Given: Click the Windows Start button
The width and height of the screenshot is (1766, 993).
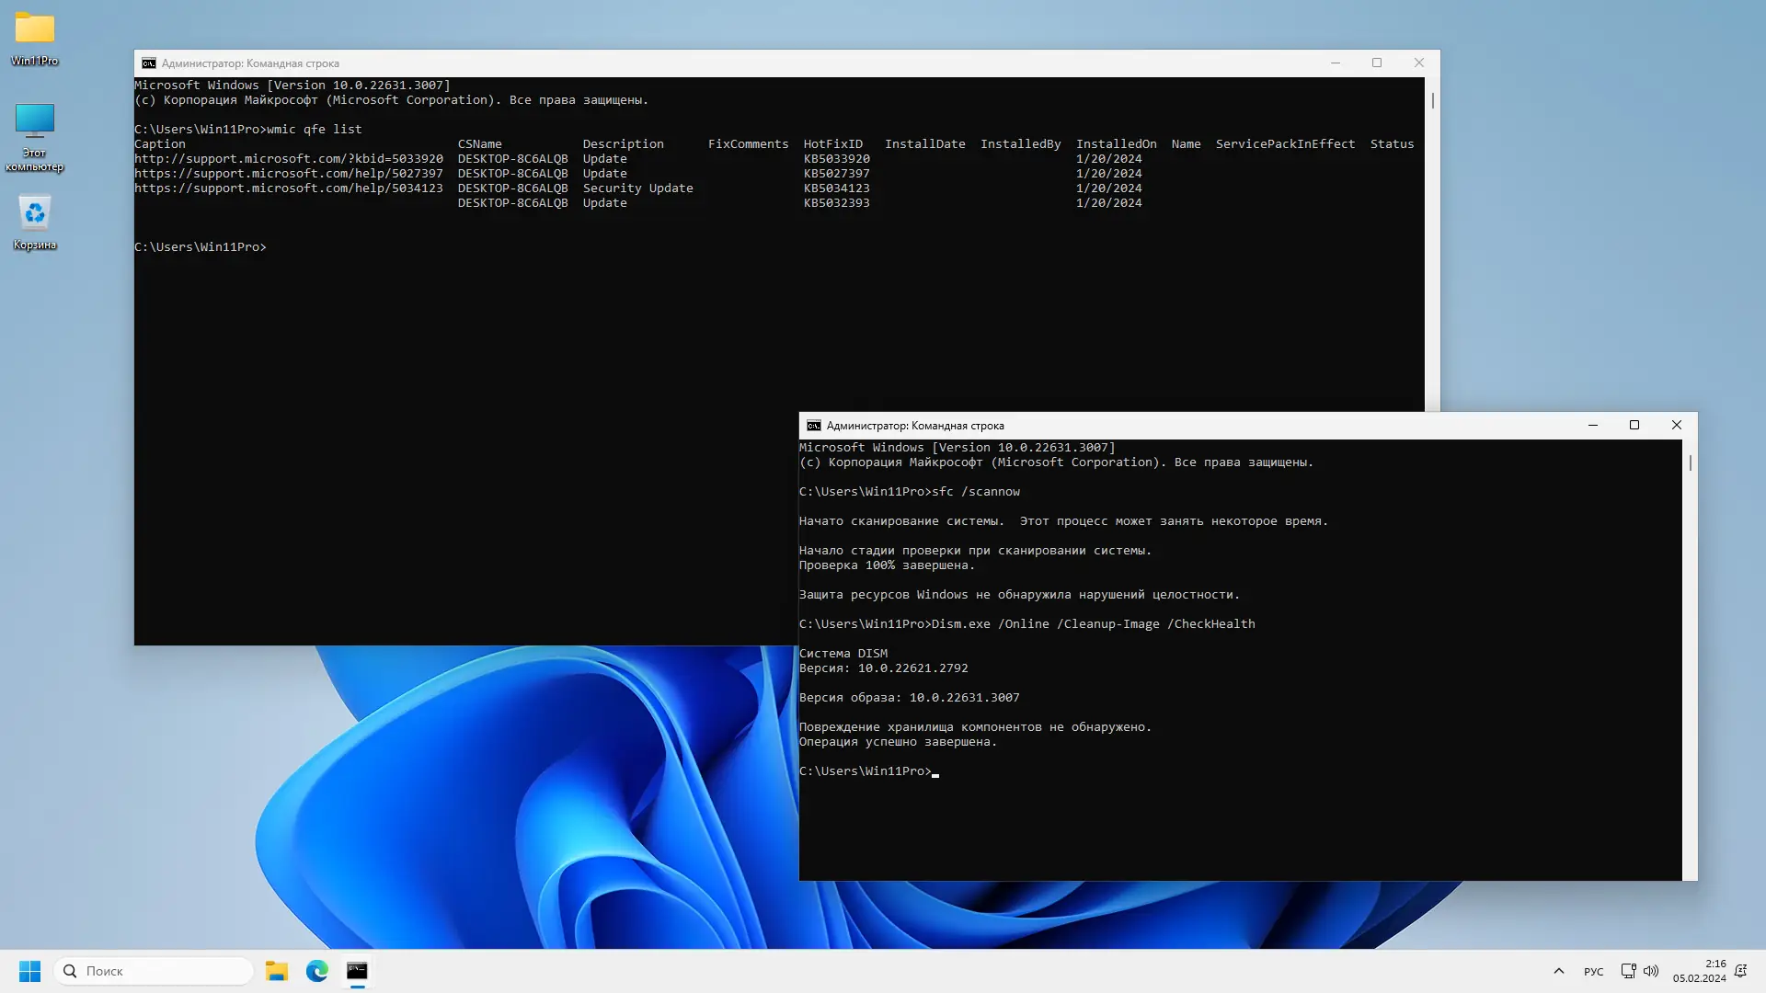Looking at the screenshot, I should (29, 971).
